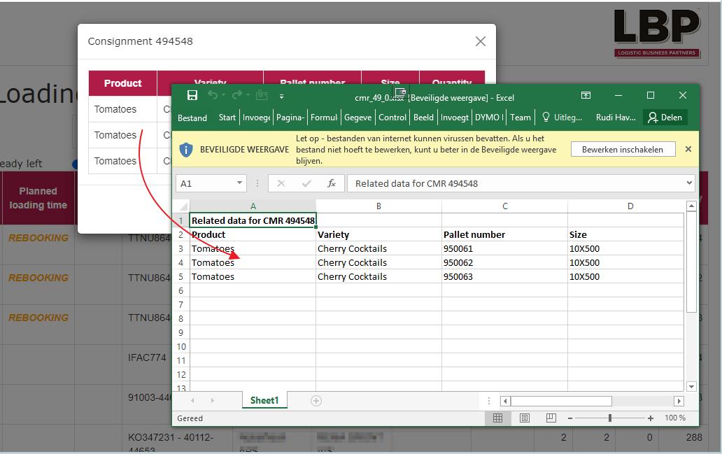Click the next sheet navigation arrow
Screen dimensions: 722x454
click(212, 401)
